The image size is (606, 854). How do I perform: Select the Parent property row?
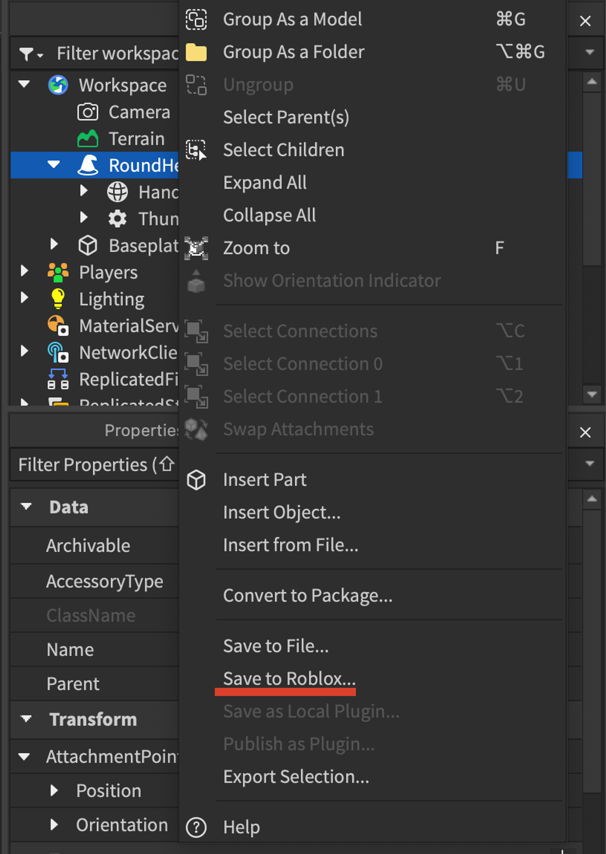(x=95, y=684)
